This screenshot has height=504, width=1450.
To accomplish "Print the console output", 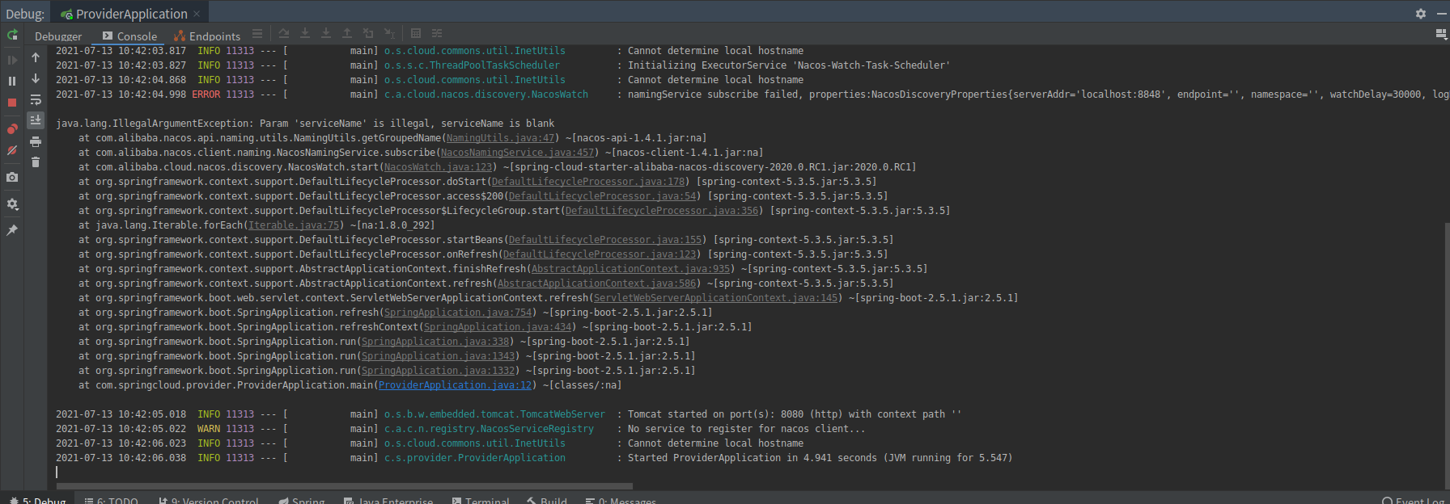I will 36,141.
